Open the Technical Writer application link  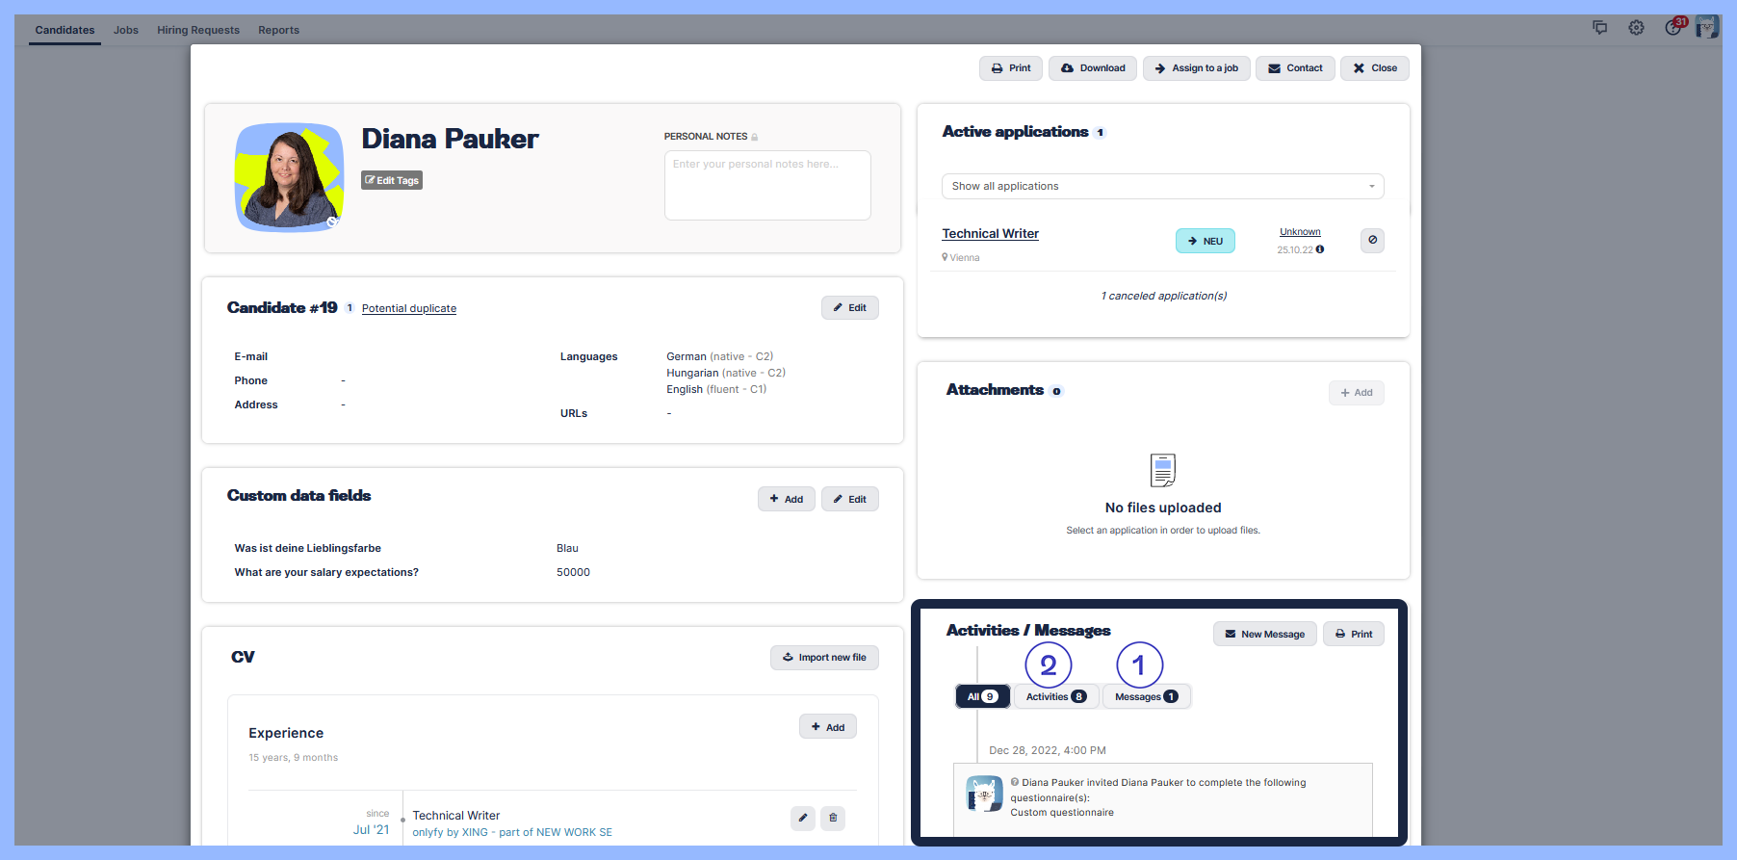point(990,234)
